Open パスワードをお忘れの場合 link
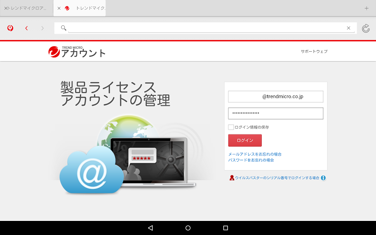 click(x=251, y=160)
